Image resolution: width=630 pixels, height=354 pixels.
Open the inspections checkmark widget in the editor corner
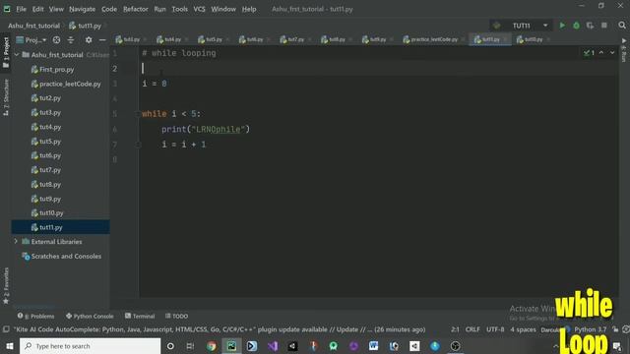pos(589,52)
